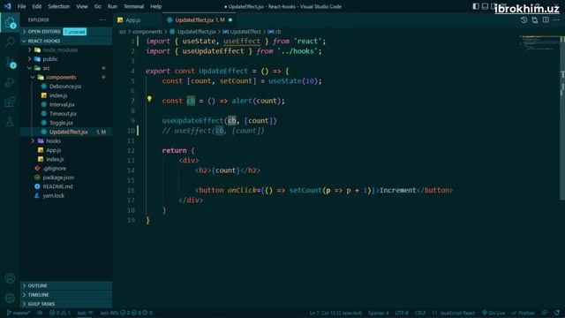
Task: Click the Jest-WS status bar item
Action: pos(125,313)
